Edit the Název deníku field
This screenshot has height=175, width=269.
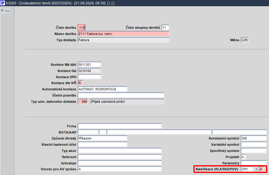coord(123,34)
